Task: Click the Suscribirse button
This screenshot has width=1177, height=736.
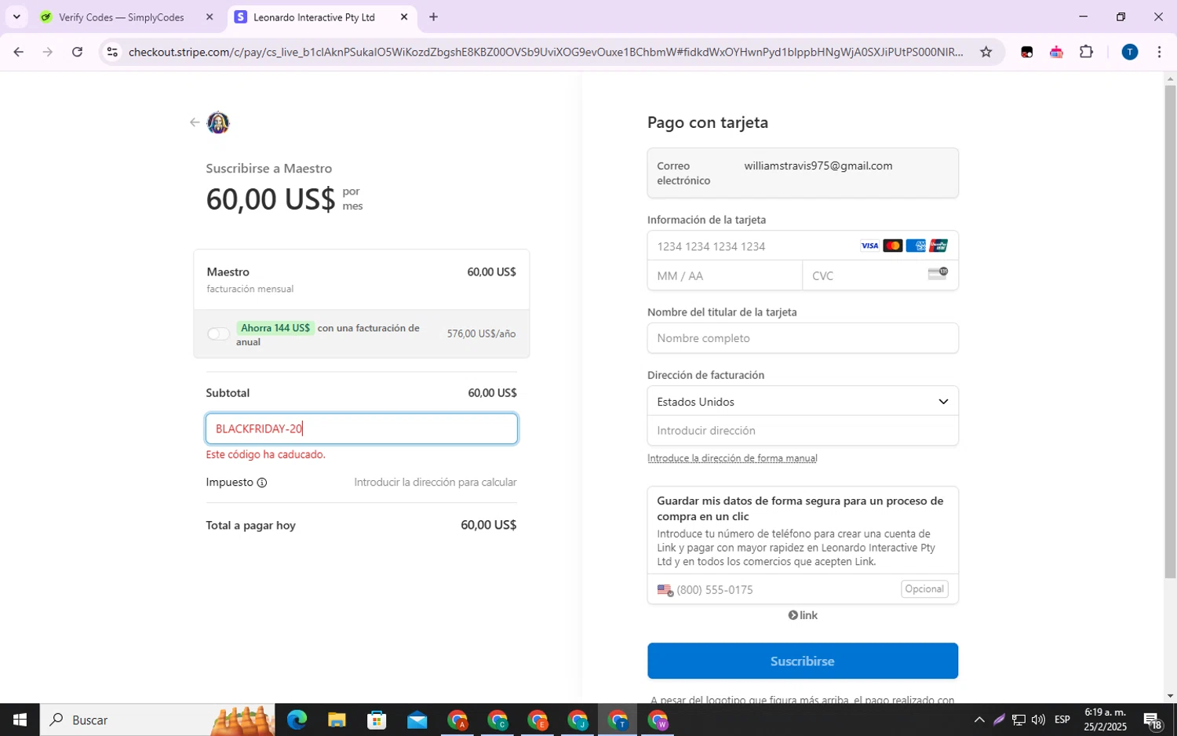Action: pyautogui.click(x=802, y=661)
